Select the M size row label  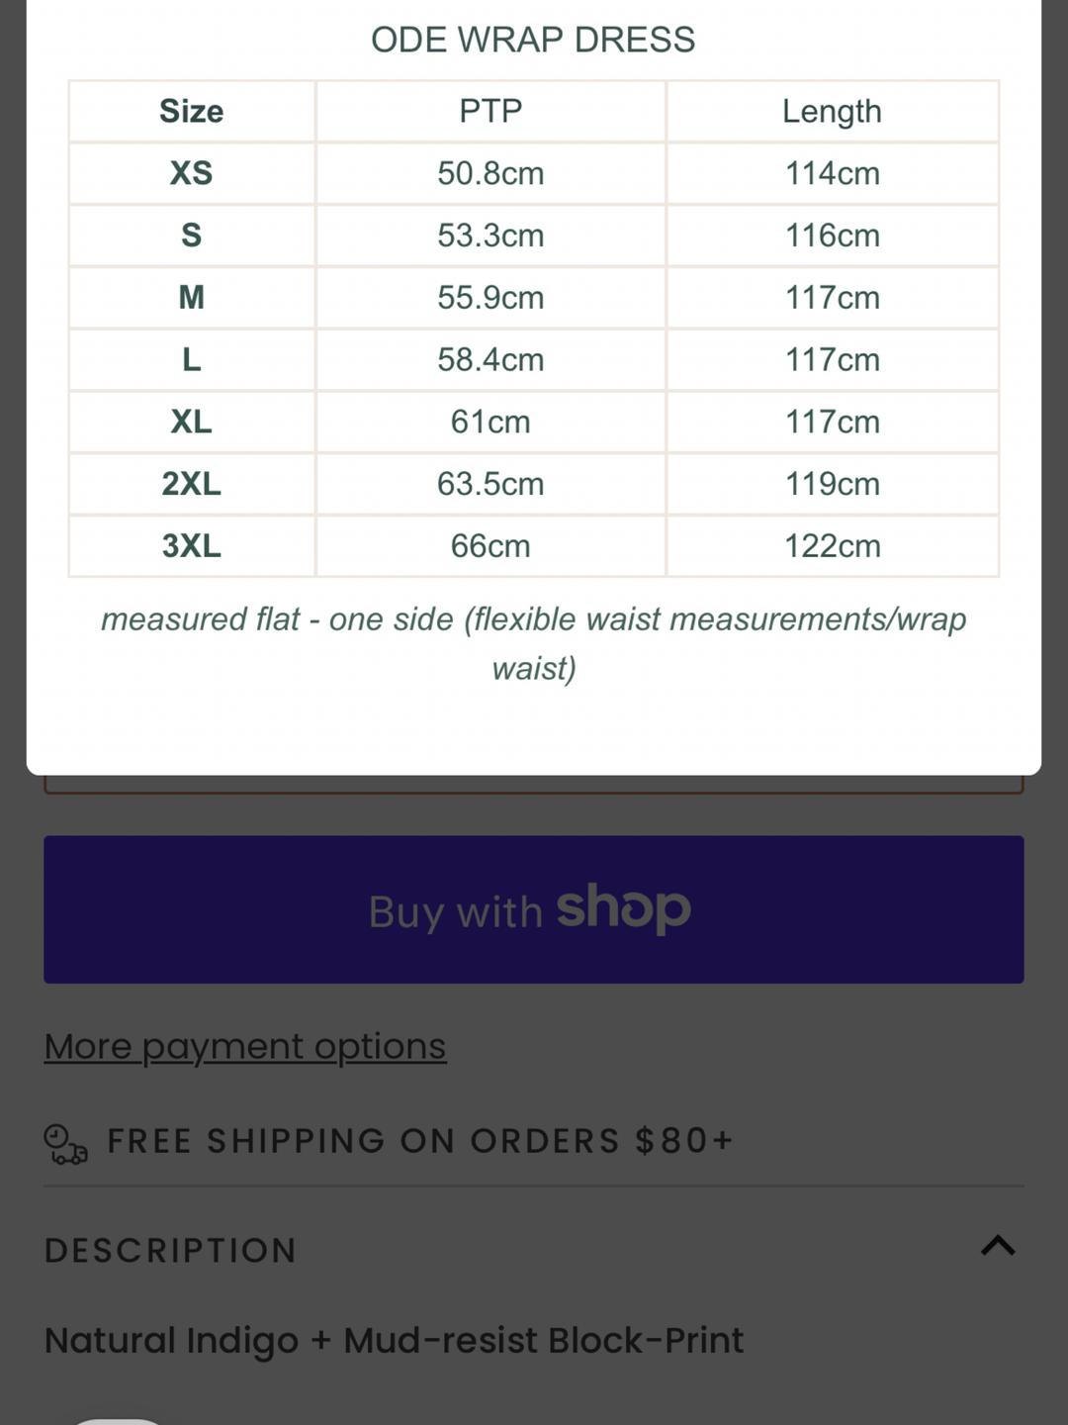click(191, 298)
